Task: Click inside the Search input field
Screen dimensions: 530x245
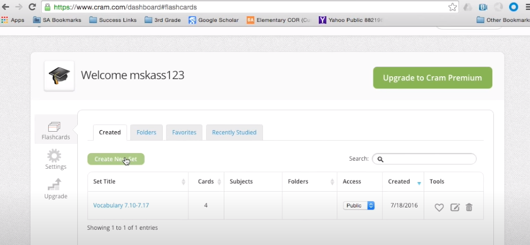Action: [424, 159]
